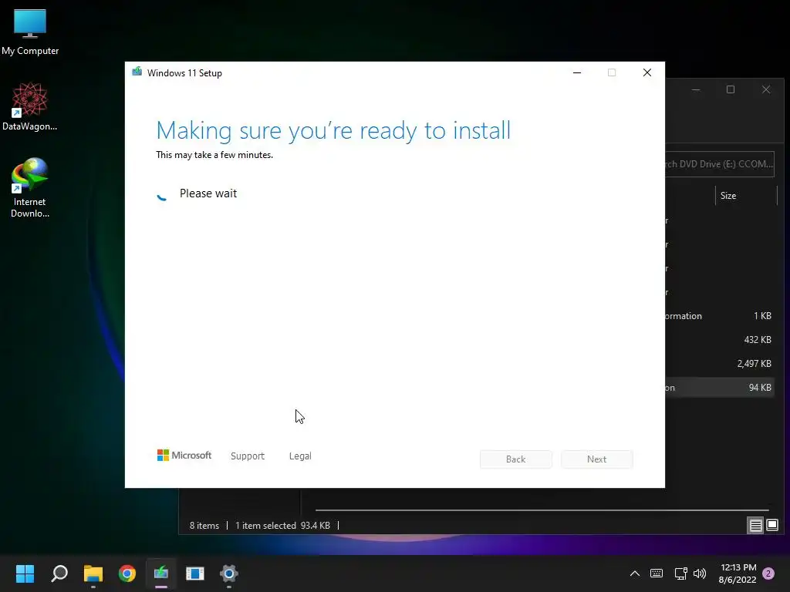Open File Explorer from taskbar
Image resolution: width=790 pixels, height=592 pixels.
point(93,573)
